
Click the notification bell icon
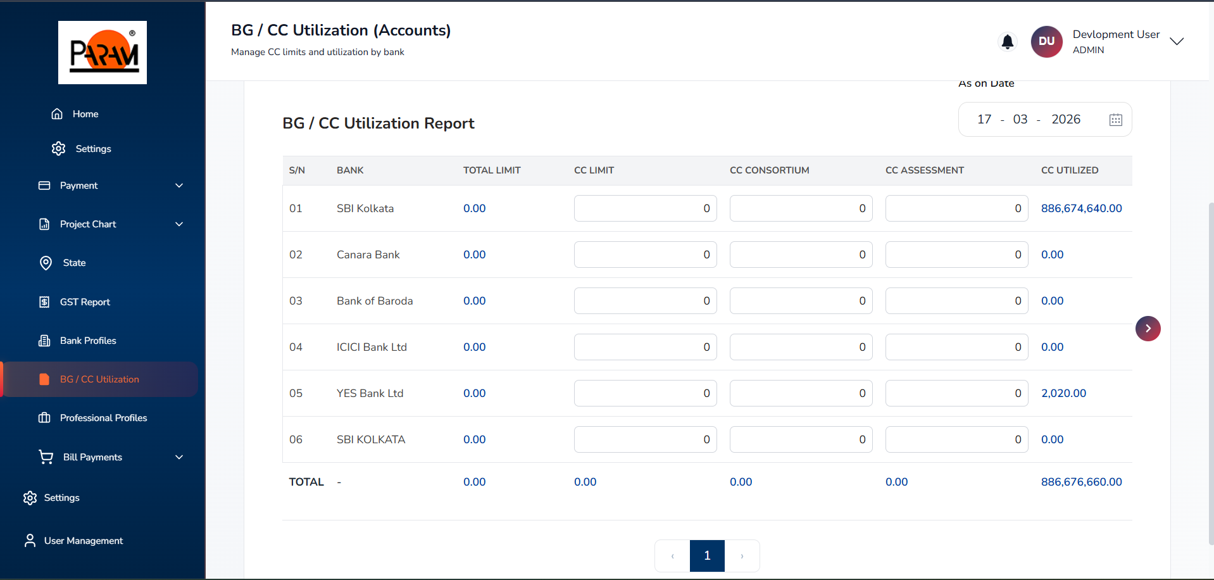[1007, 42]
